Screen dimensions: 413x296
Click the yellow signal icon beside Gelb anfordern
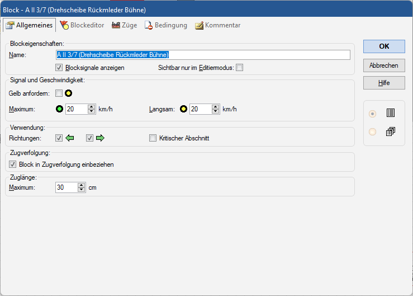[69, 93]
